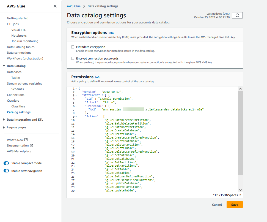Click "glue:UpdatePartition" policy line

123,187
